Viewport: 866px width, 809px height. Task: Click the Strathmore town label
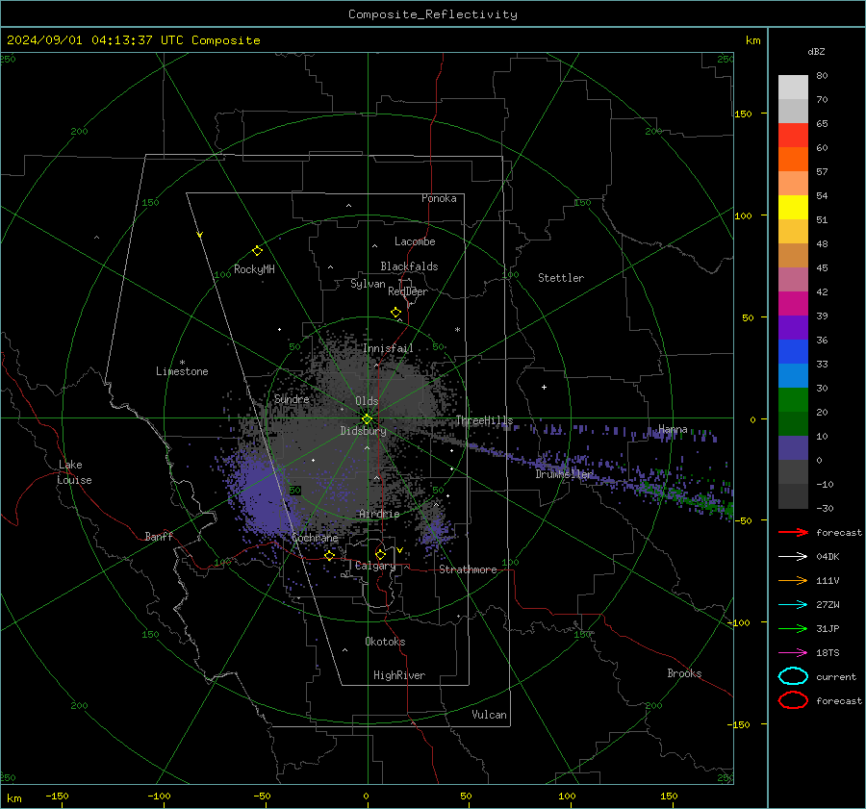[468, 569]
